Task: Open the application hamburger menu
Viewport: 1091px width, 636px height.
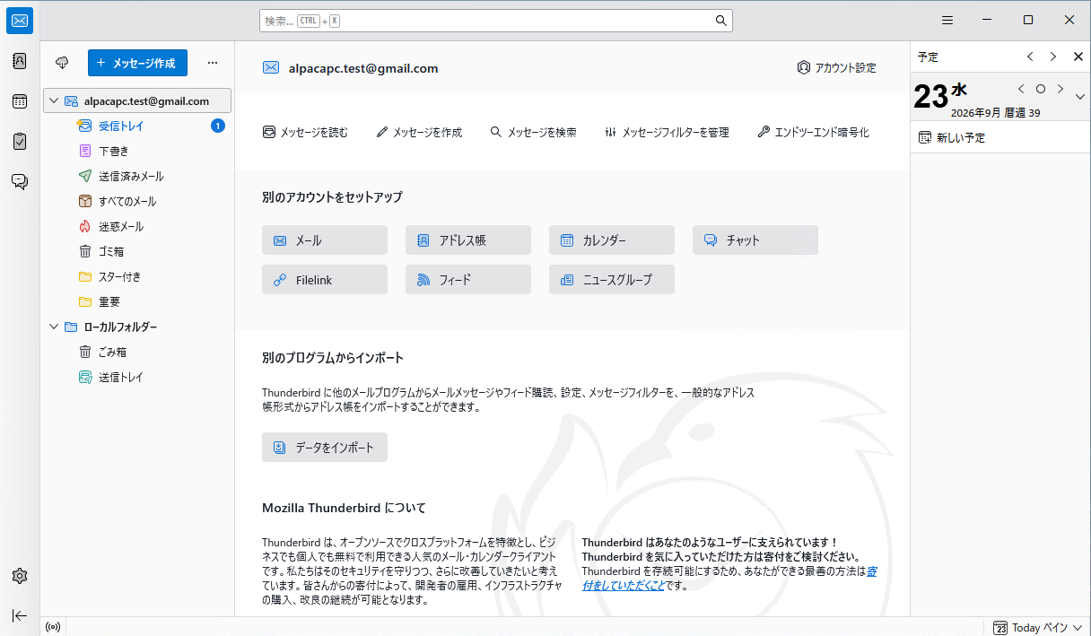Action: [x=947, y=21]
